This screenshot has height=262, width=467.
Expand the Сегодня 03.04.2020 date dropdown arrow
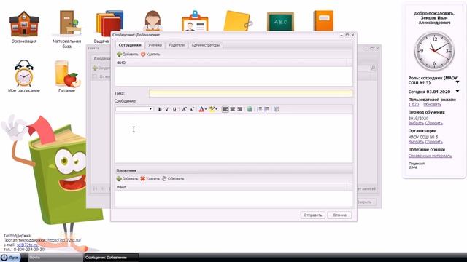click(x=458, y=91)
